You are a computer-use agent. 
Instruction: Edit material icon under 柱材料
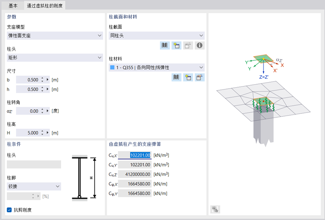point(200,77)
